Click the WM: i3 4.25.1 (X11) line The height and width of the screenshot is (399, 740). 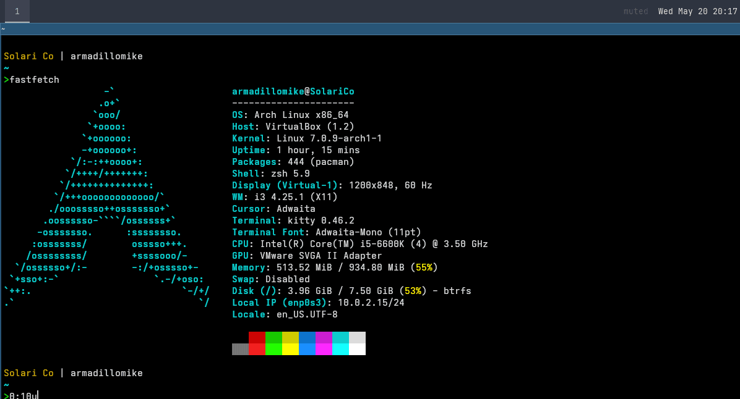click(x=285, y=197)
